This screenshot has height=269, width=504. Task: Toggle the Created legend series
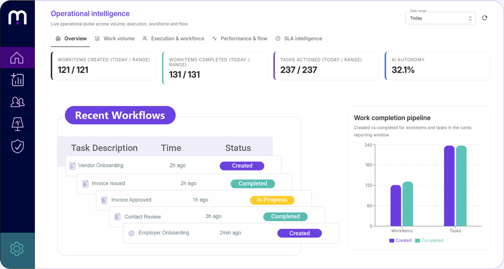point(400,240)
